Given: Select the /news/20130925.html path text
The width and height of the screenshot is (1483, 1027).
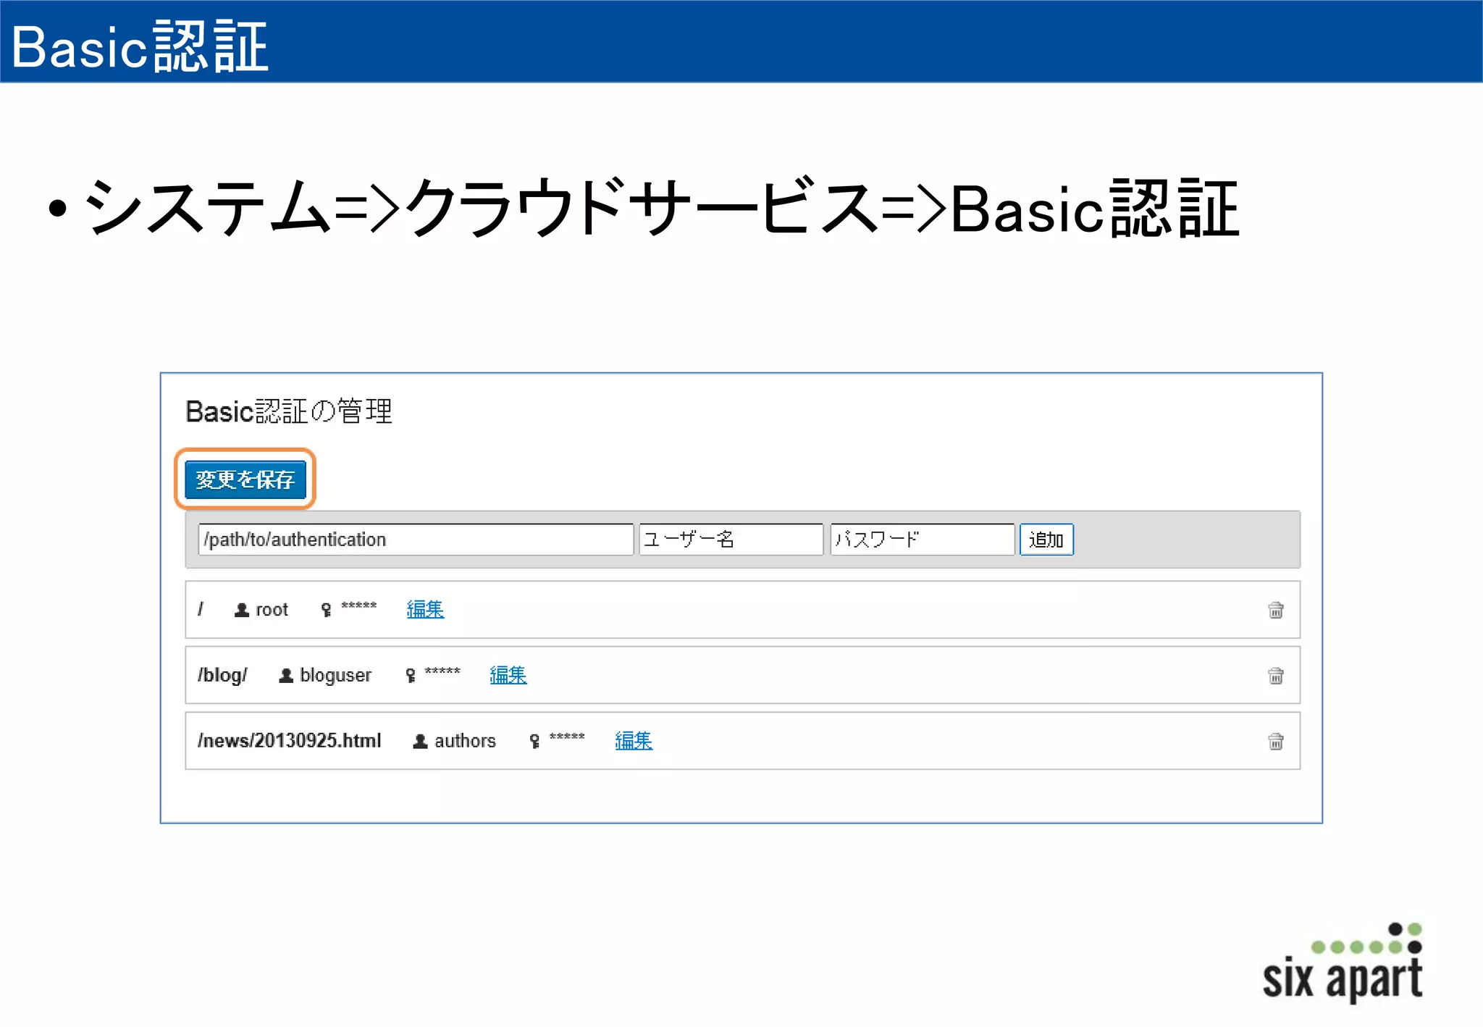Looking at the screenshot, I should tap(290, 741).
